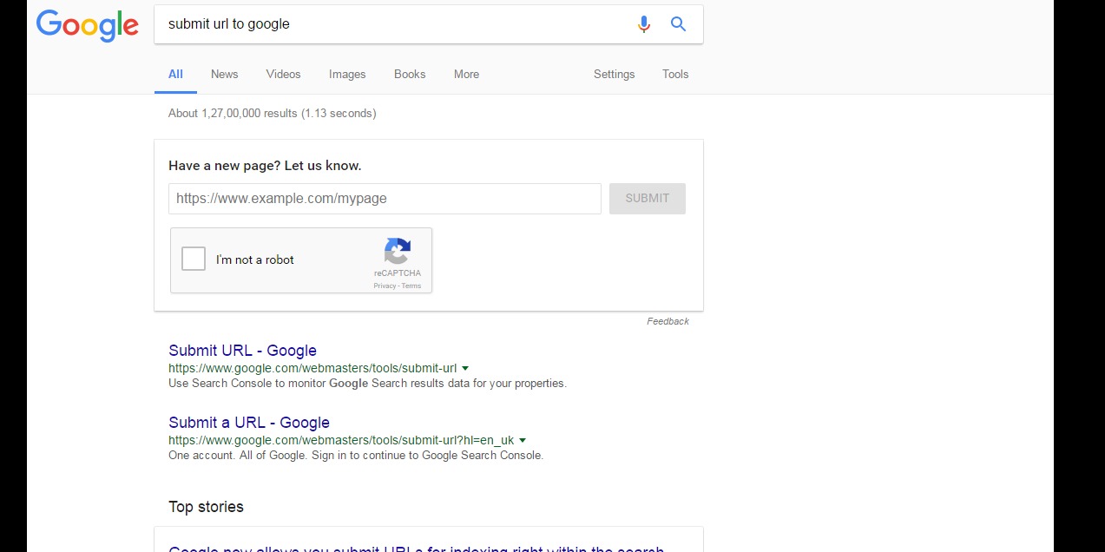Viewport: 1105px width, 552px height.
Task: Open search Settings menu
Action: coord(615,75)
